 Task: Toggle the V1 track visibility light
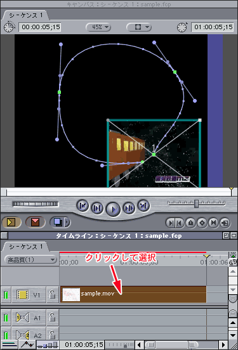coord(6,295)
